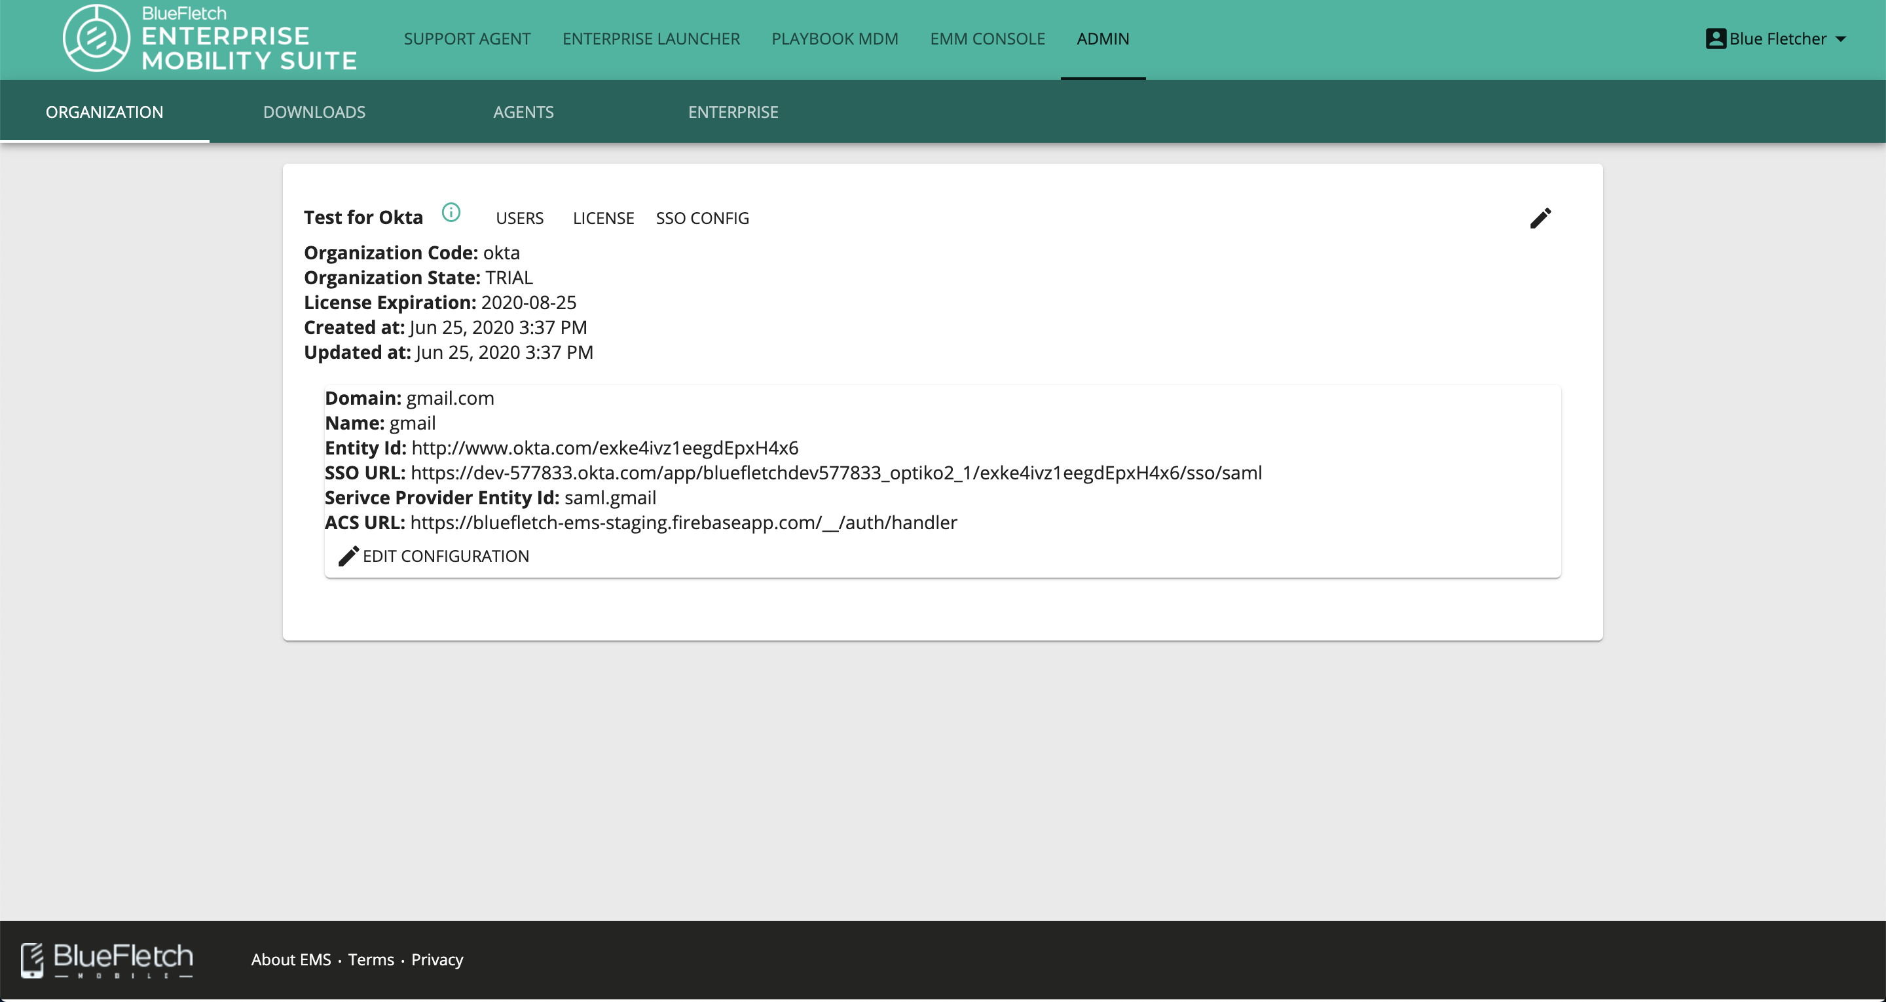The width and height of the screenshot is (1886, 1002).
Task: Switch to the Organization tab
Action: coord(105,112)
